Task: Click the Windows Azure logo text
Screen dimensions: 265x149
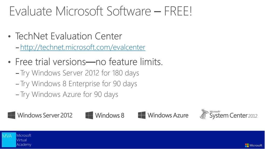Action: click(168, 115)
